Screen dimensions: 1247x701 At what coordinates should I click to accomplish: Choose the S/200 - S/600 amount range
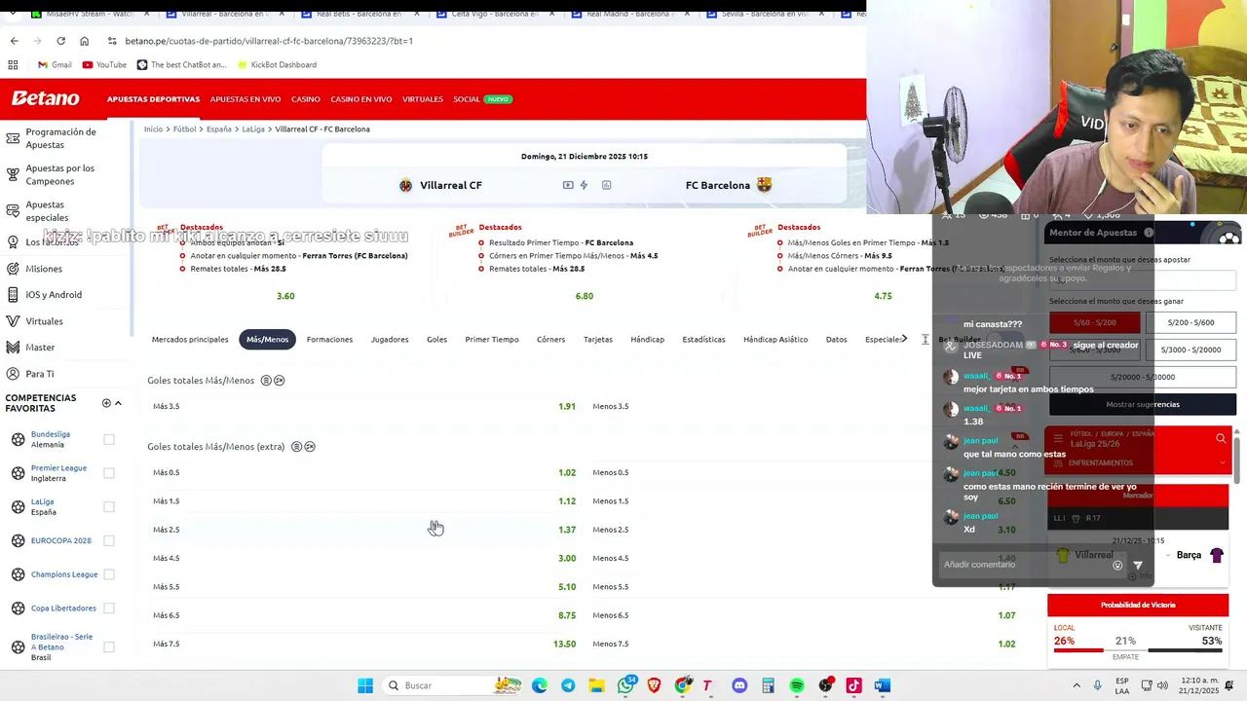(x=1190, y=322)
